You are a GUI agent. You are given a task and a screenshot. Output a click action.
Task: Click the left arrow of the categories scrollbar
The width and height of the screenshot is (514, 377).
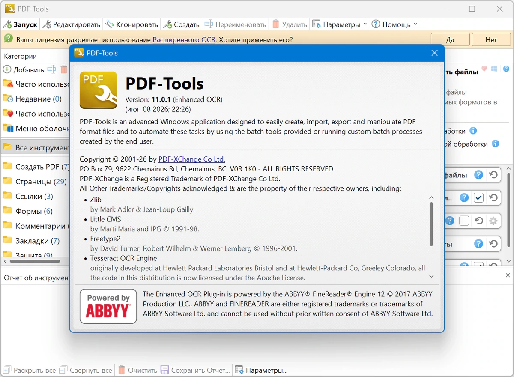[x=6, y=261]
